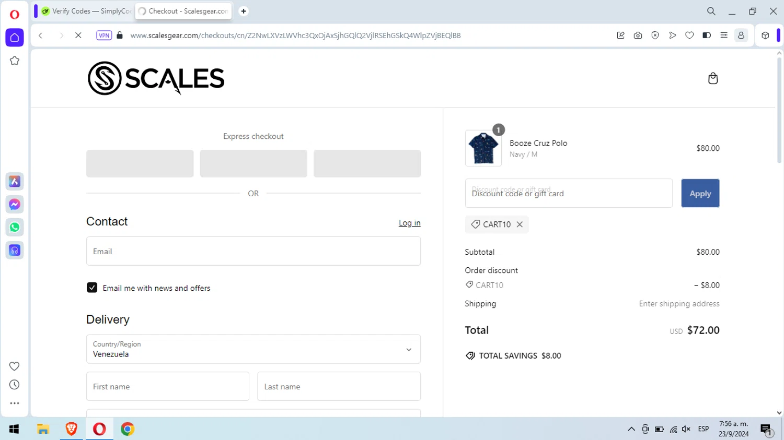The image size is (784, 440).
Task: Open a new tab
Action: click(244, 11)
